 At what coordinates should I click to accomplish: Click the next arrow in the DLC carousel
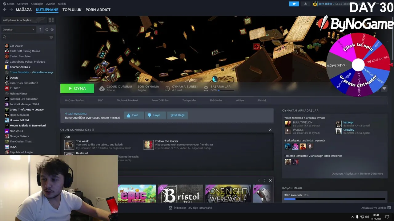(264, 180)
